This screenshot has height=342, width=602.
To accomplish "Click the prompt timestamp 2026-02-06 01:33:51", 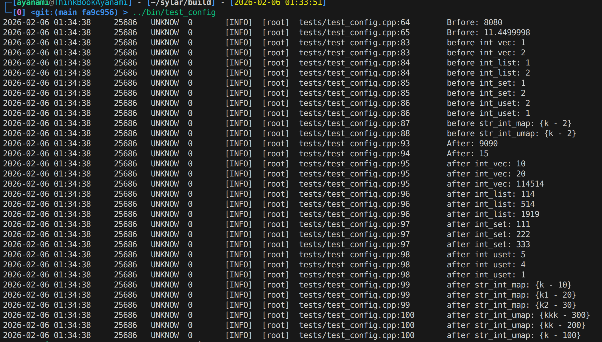I will (x=278, y=3).
